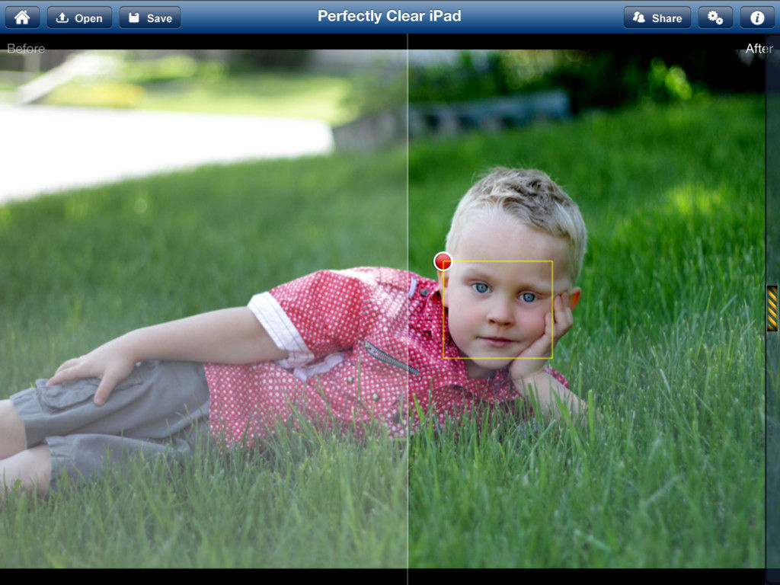Image resolution: width=780 pixels, height=585 pixels.
Task: Save the corrected photo
Action: coord(150,18)
